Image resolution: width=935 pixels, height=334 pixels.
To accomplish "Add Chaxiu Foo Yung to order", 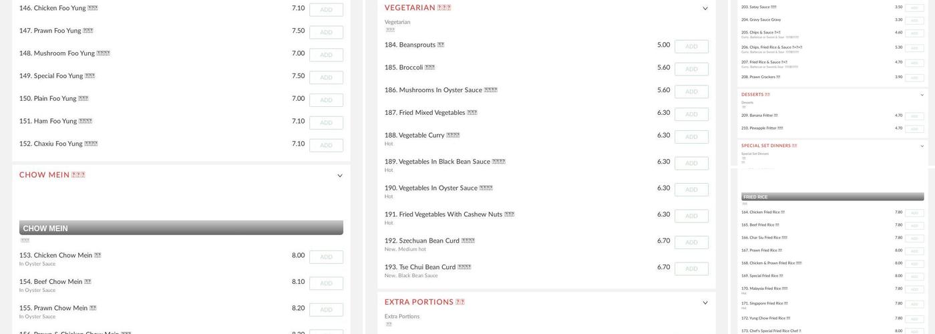I will pyautogui.click(x=326, y=146).
